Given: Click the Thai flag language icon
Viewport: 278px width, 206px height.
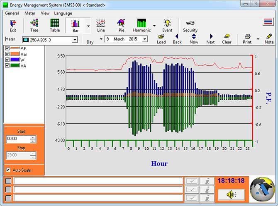Looking at the screenshot, I should 268,22.
